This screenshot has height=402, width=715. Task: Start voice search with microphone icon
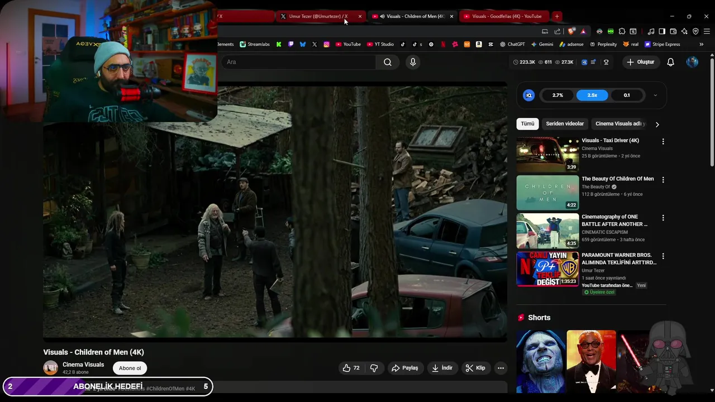(x=413, y=62)
